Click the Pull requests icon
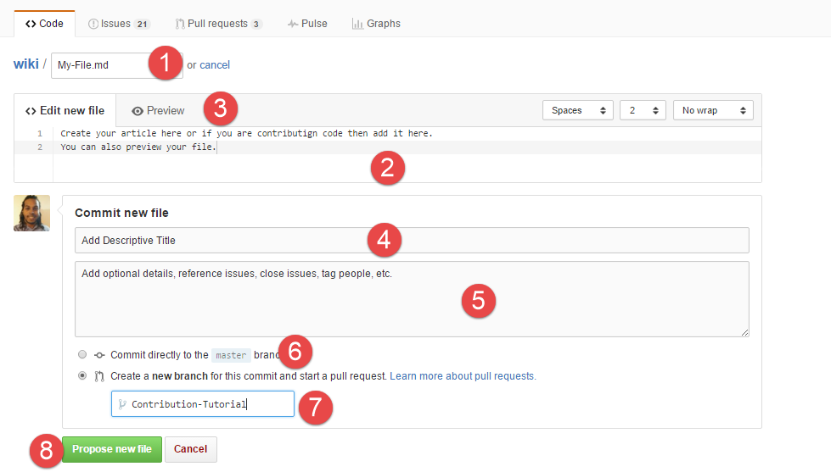 pyautogui.click(x=180, y=24)
